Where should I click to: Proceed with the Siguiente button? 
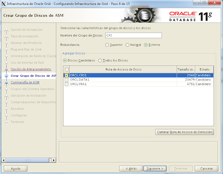[x=155, y=168]
